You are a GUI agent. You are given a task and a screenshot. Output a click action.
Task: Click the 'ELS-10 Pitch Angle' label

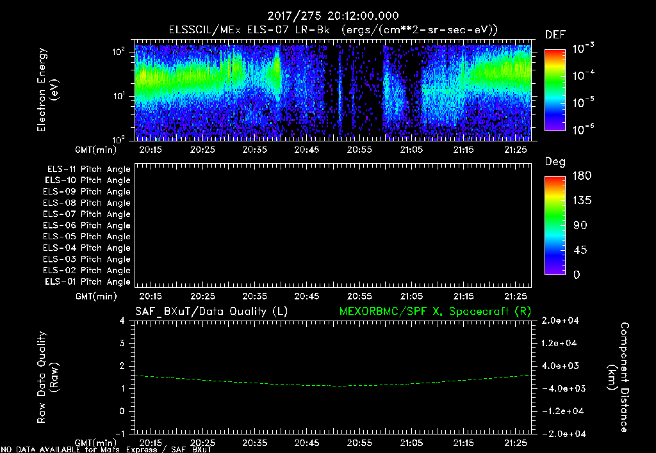88,180
